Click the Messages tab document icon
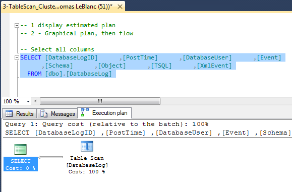The width and height of the screenshot is (292, 192). (44, 113)
